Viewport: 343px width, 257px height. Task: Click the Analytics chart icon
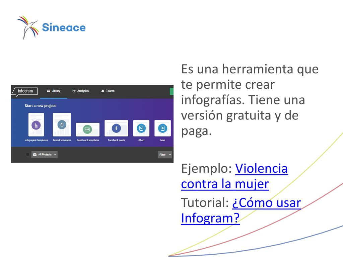pos(74,91)
